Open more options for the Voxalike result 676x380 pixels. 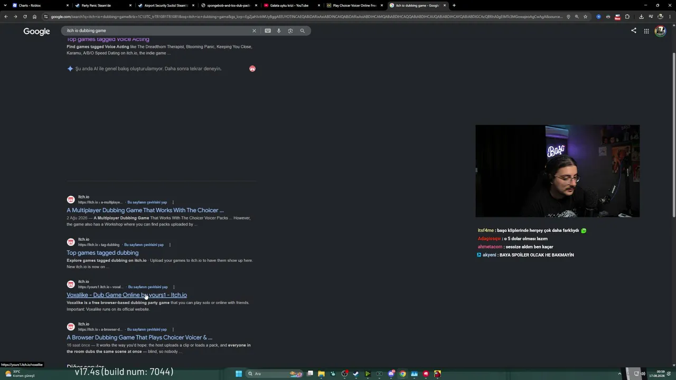click(174, 287)
